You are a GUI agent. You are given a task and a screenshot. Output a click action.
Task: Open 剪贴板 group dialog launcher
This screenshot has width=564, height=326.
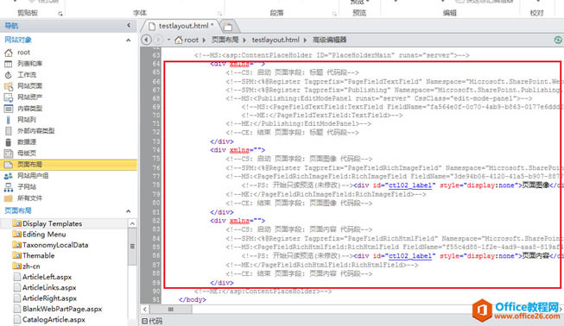(60, 14)
